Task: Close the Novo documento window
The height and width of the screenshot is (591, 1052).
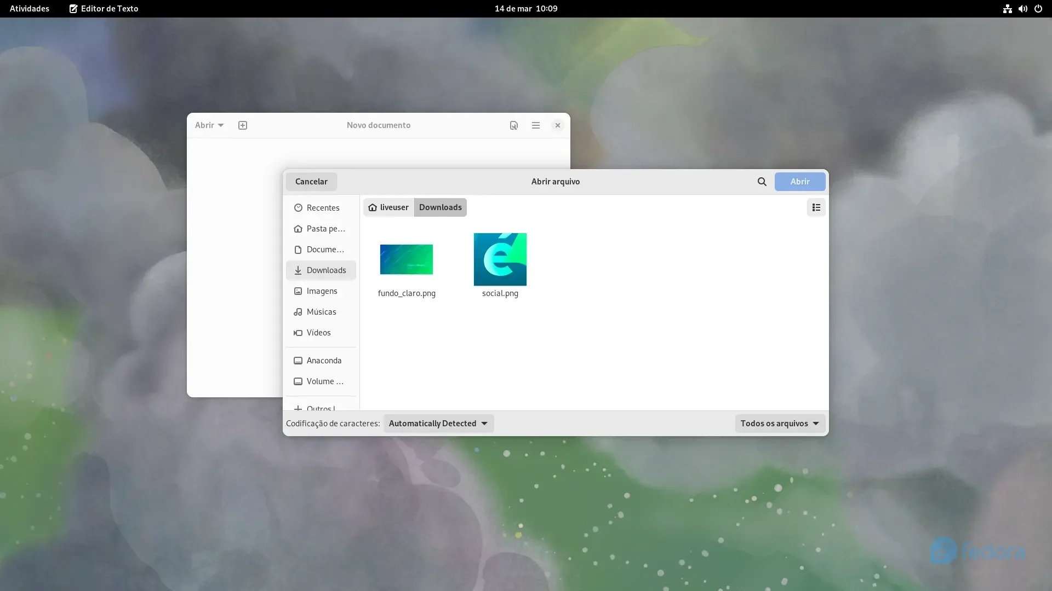Action: [x=558, y=125]
